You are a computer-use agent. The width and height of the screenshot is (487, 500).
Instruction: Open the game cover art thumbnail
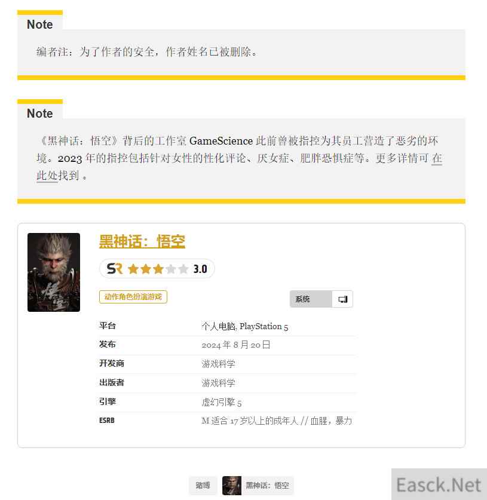54,272
